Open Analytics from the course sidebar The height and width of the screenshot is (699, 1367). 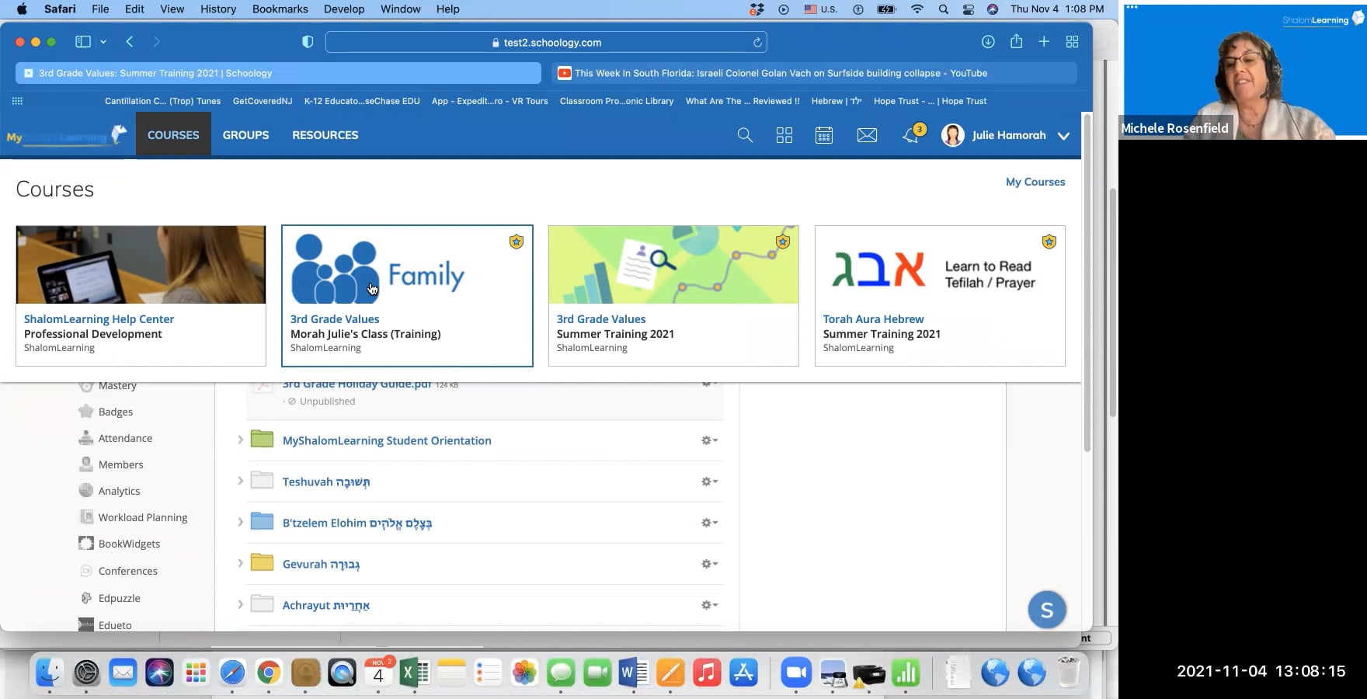[x=118, y=491]
